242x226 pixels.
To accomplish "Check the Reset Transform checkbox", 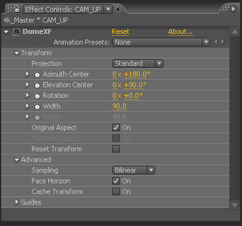I will click(116, 149).
